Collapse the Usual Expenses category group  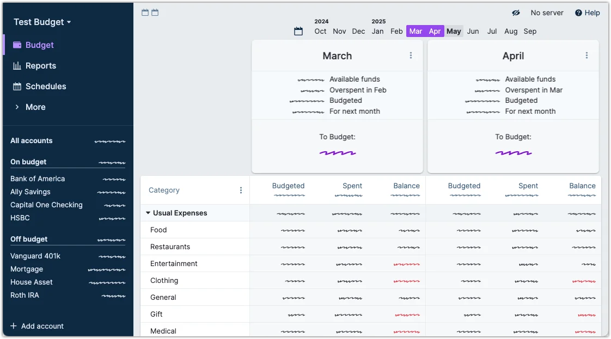tap(148, 213)
